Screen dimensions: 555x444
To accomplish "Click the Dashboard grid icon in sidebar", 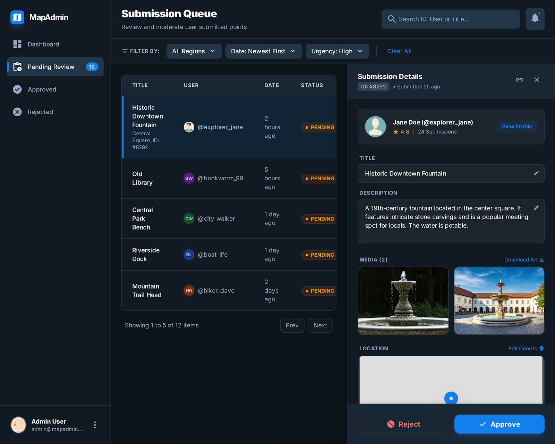I will pos(17,44).
